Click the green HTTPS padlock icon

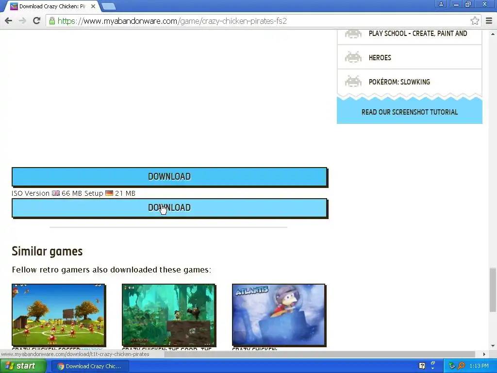coord(52,21)
